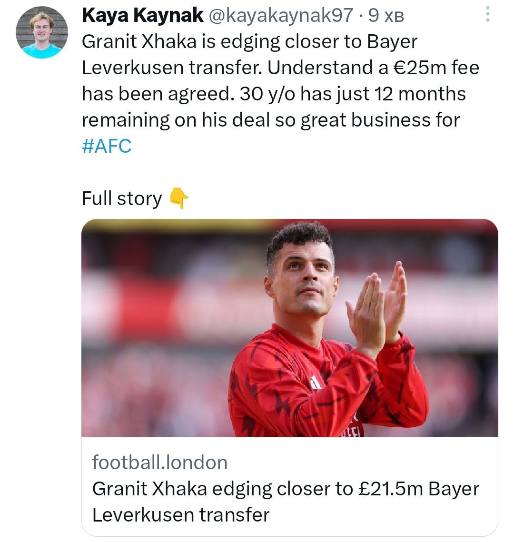Viewport: 514px width, 542px height.
Task: Open the three-dot more options menu
Action: click(487, 14)
